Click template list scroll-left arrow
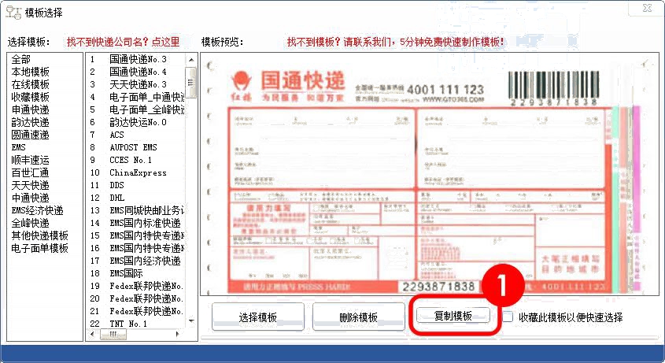This screenshot has height=363, width=665. 92,334
